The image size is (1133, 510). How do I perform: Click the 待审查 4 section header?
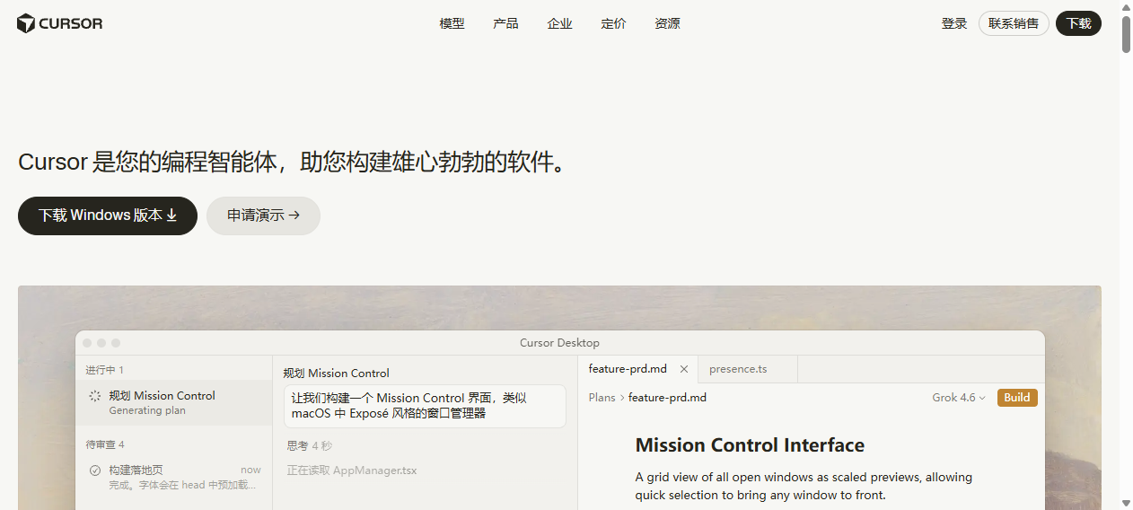coord(105,444)
